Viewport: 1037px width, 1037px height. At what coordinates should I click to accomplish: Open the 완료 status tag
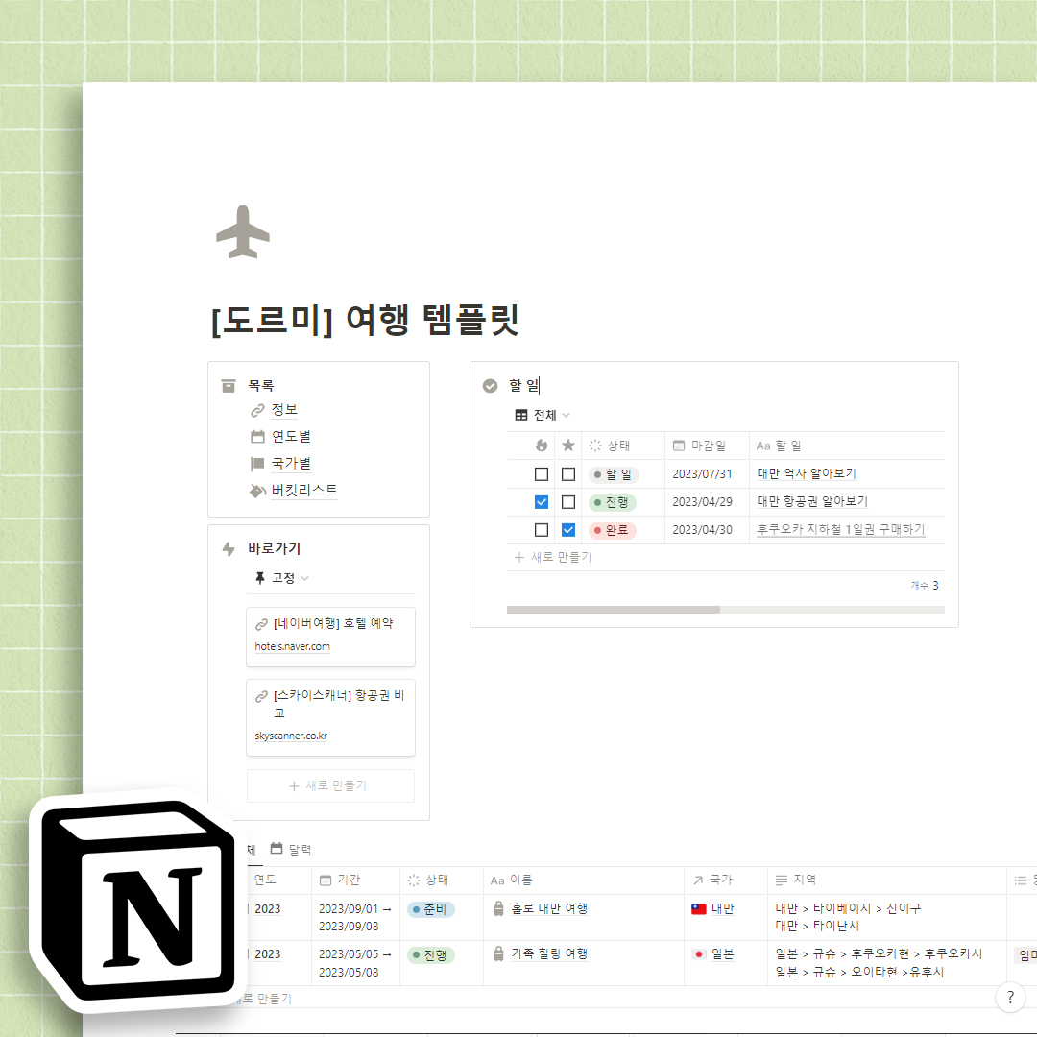point(613,530)
